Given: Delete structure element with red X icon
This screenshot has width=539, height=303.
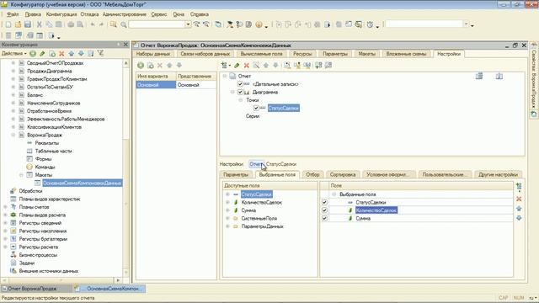Looking at the screenshot, I should tap(247, 66).
